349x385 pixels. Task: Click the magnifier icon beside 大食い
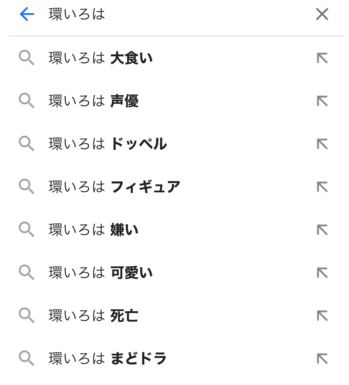coord(27,58)
